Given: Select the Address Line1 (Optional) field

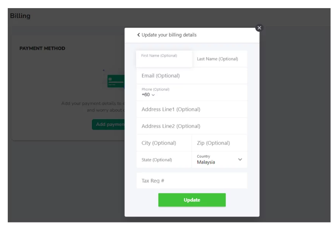Looking at the screenshot, I should [x=192, y=109].
